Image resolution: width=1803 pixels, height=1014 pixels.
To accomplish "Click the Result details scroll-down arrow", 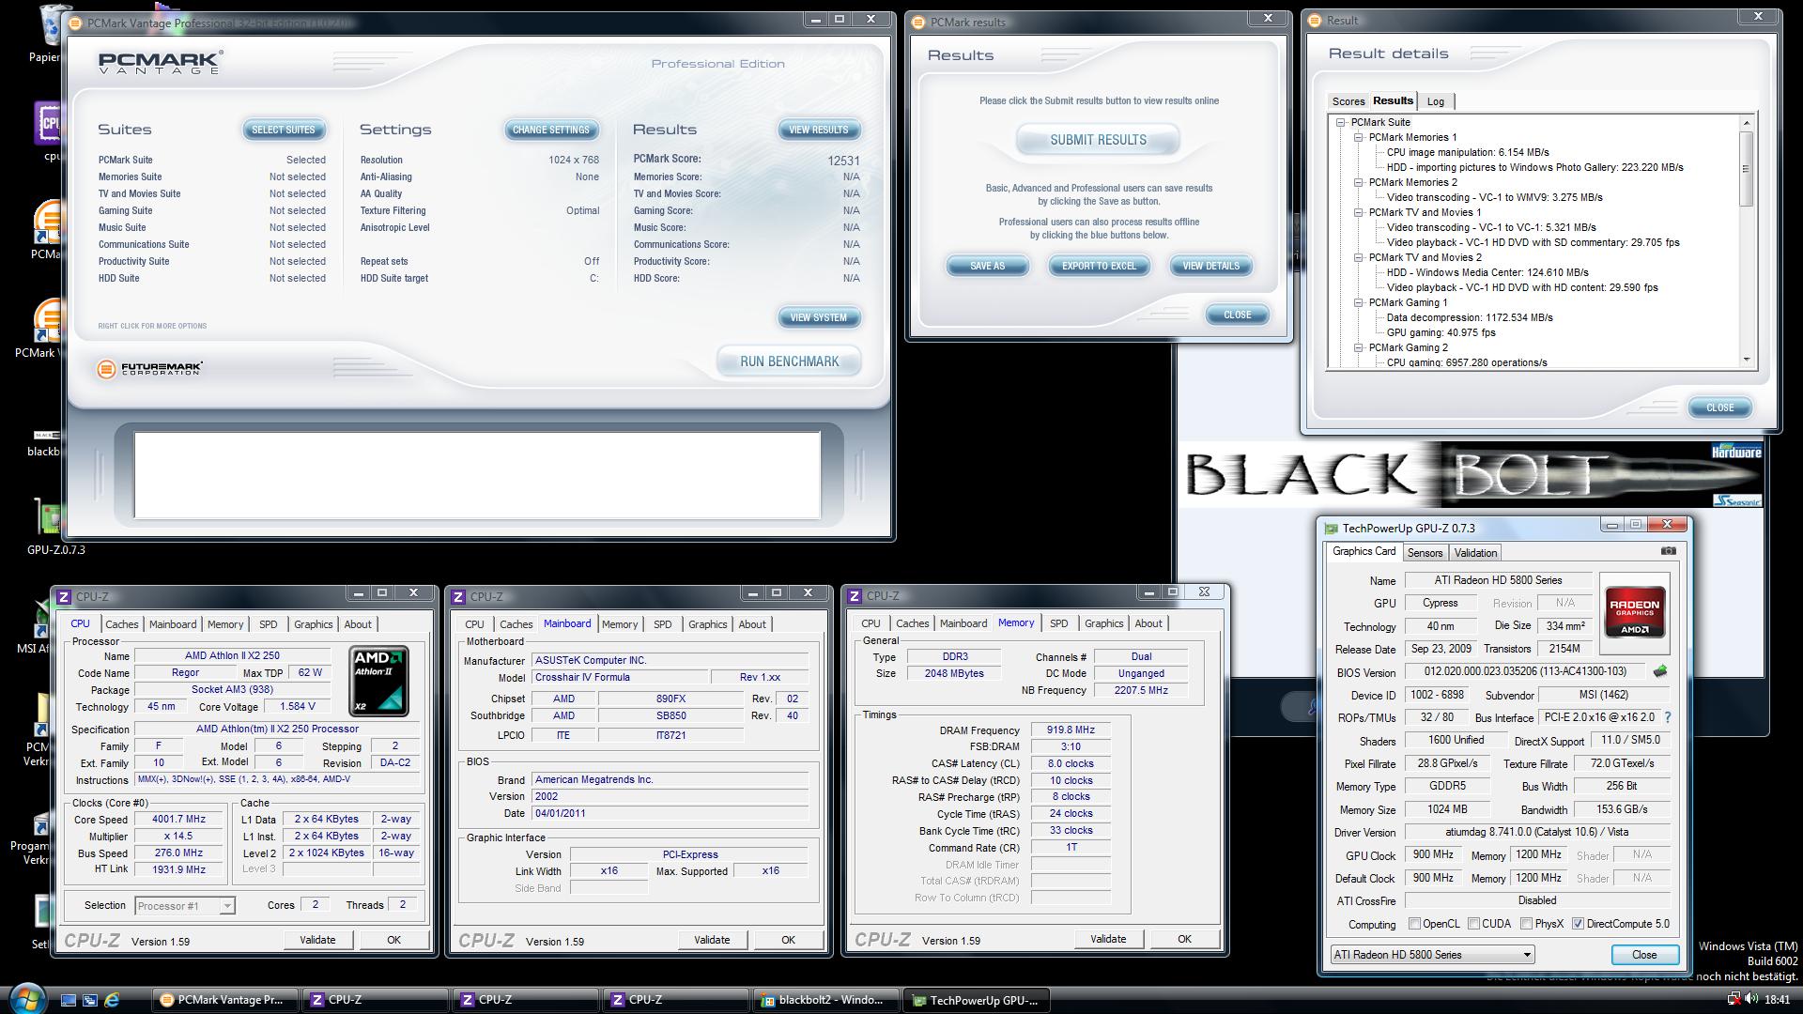I will click(1746, 360).
